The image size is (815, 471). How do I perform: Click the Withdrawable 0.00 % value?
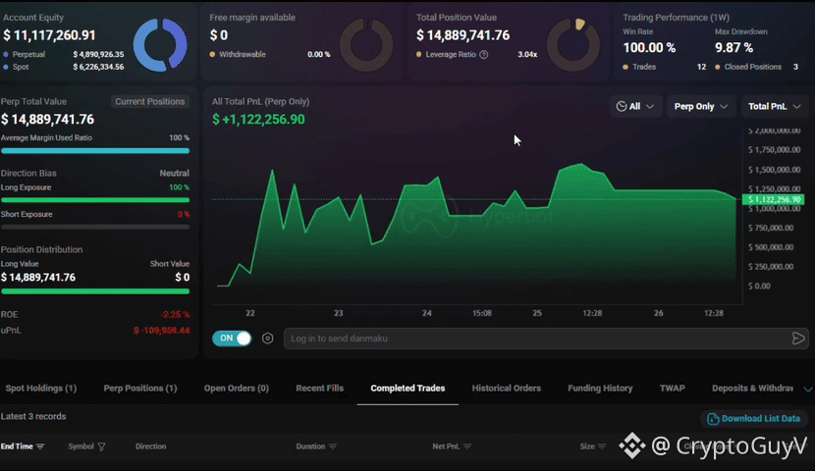pos(318,55)
